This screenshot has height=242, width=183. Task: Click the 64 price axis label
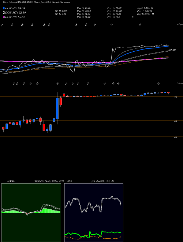pos(175,137)
